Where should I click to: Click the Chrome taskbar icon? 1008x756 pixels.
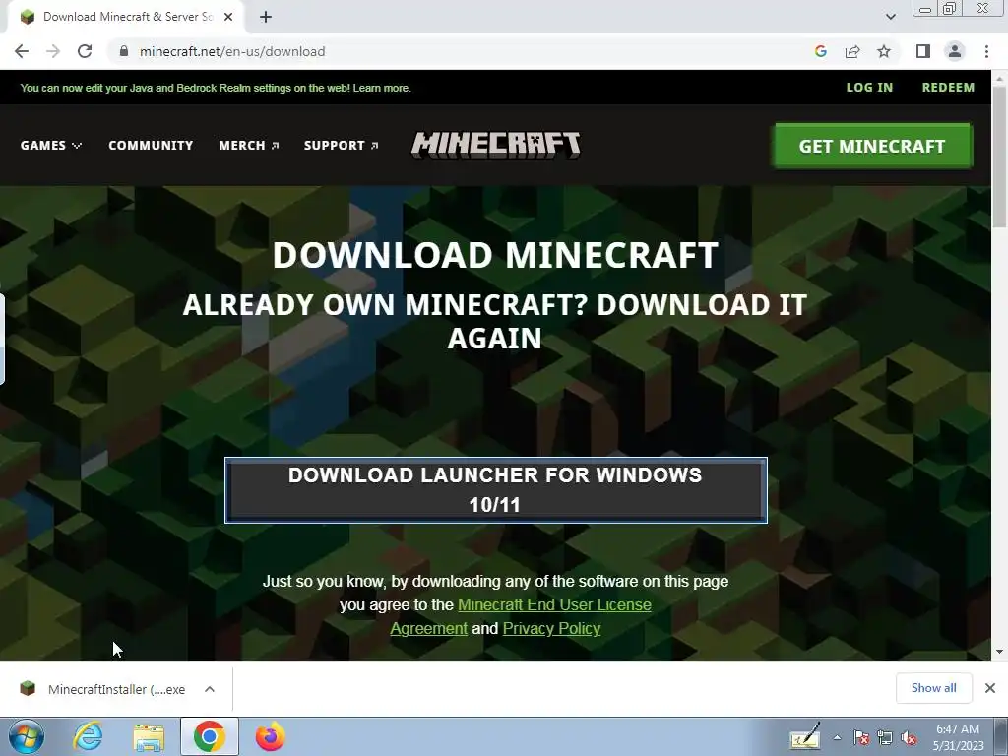click(x=209, y=736)
